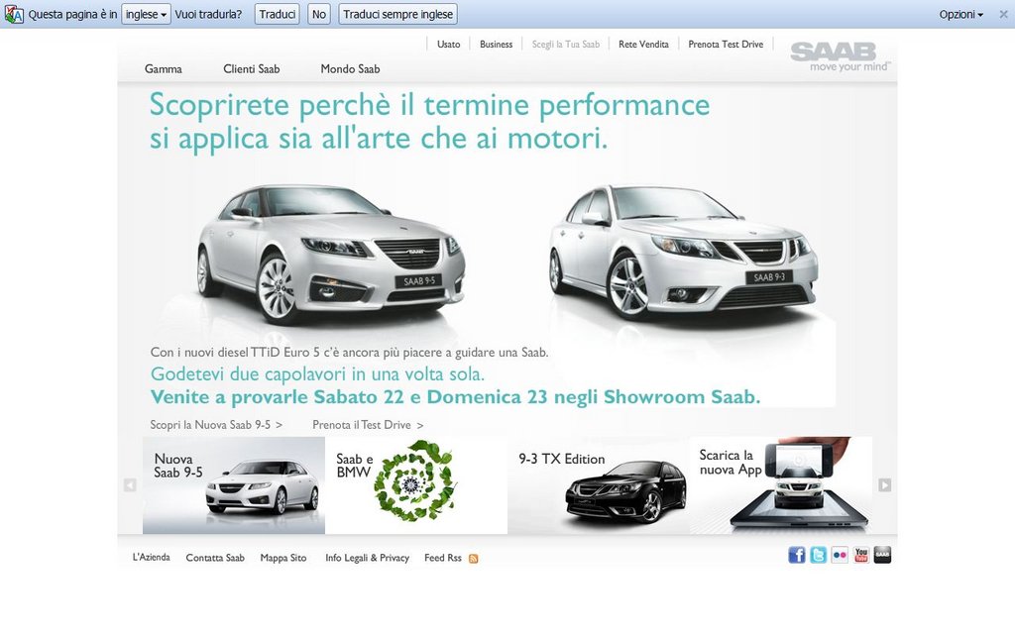
Task: Select Scegli la Tua Saab link
Action: click(x=566, y=44)
